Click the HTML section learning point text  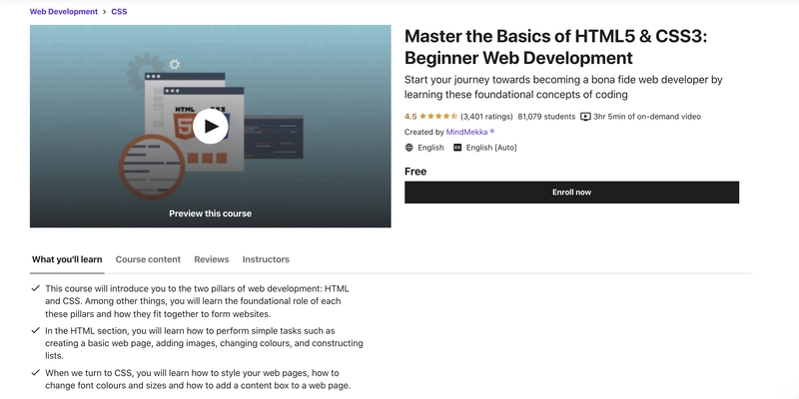click(x=204, y=343)
